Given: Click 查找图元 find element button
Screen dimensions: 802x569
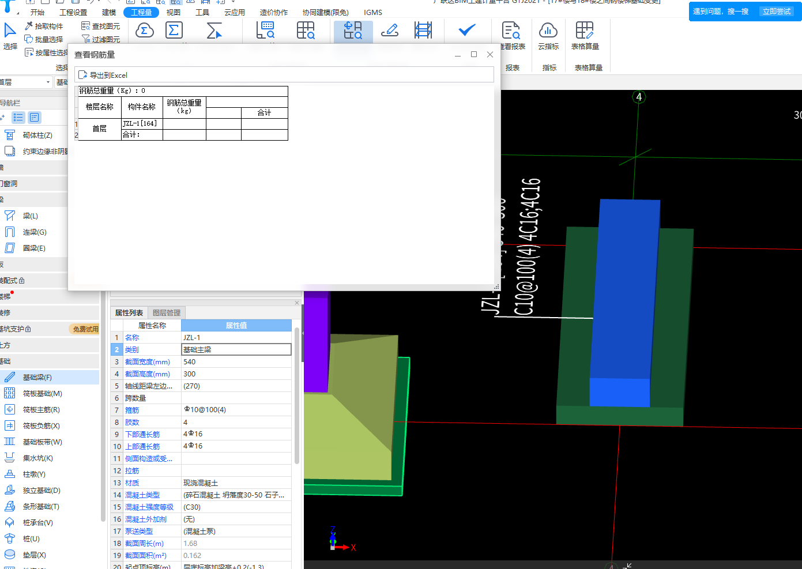Looking at the screenshot, I should 101,26.
